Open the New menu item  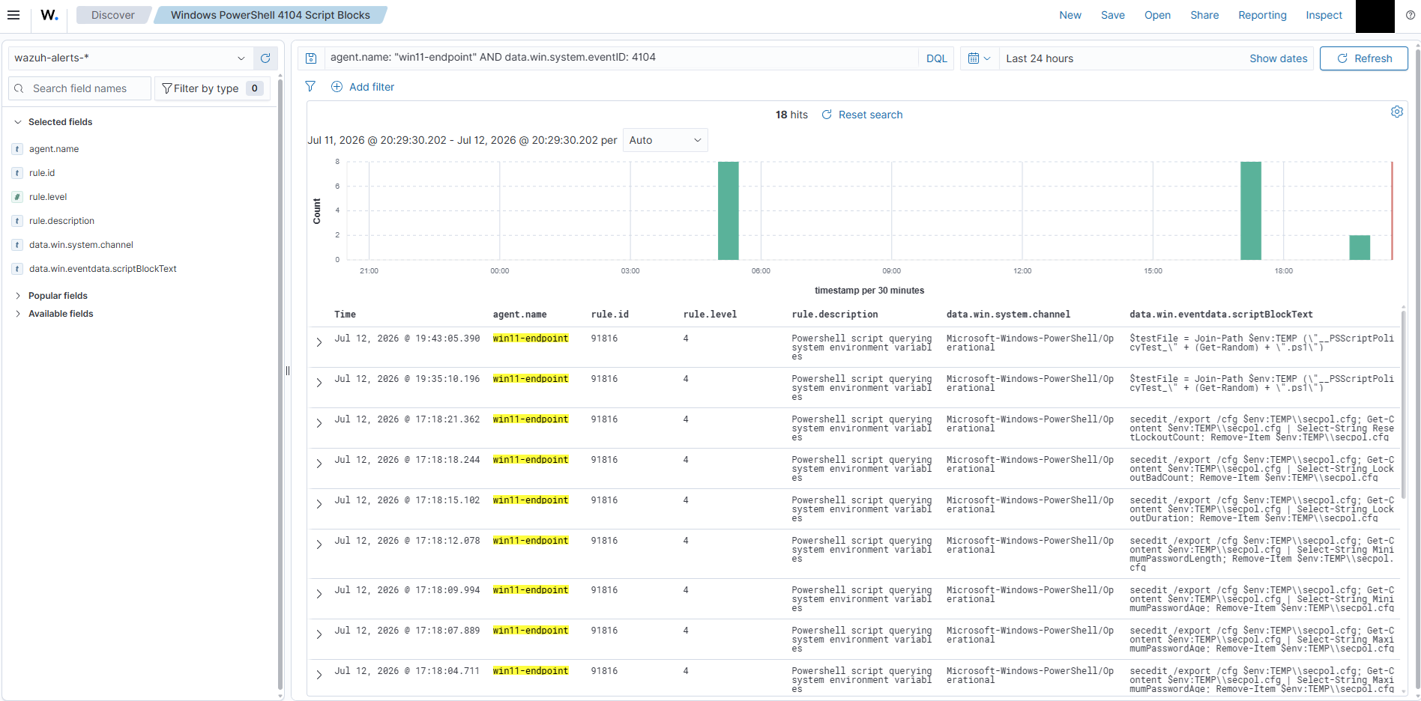(1070, 15)
